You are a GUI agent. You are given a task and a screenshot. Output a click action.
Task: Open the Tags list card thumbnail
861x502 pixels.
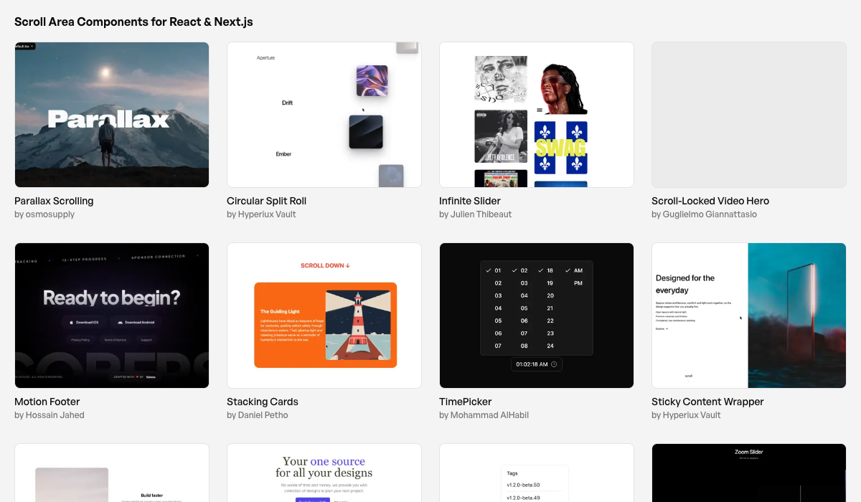pyautogui.click(x=537, y=473)
